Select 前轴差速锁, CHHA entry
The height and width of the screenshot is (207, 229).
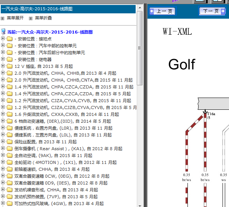coord(52,169)
